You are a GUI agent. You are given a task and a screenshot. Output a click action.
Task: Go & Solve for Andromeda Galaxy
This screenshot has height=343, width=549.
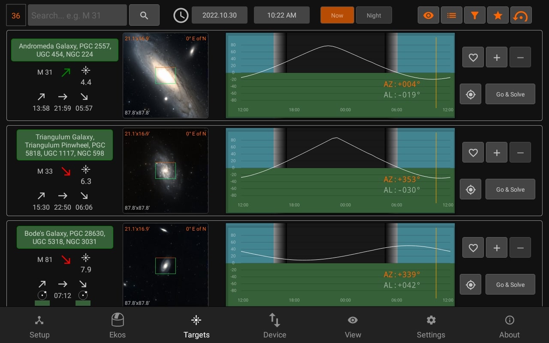coord(510,94)
